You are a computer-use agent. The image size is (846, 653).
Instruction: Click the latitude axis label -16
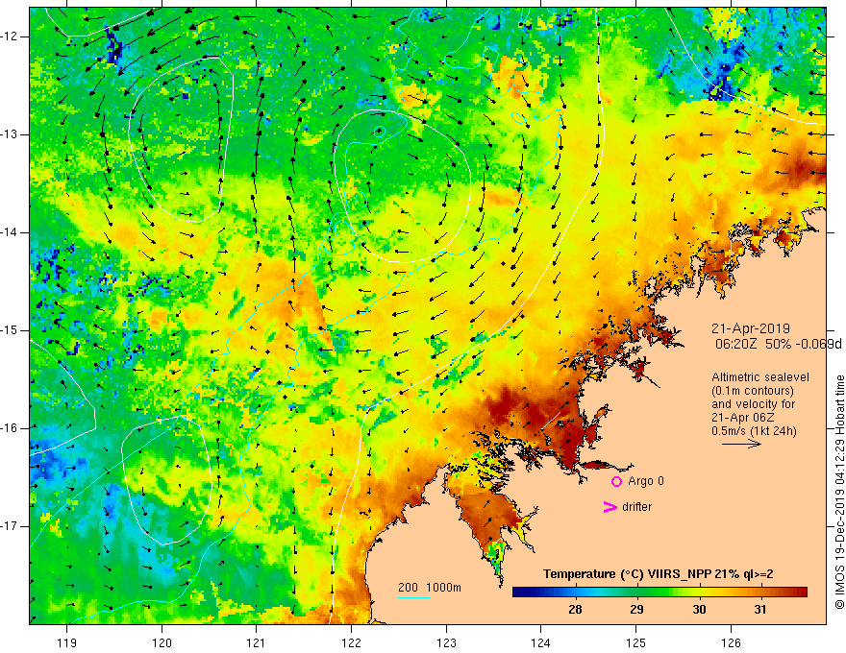[x=10, y=428]
